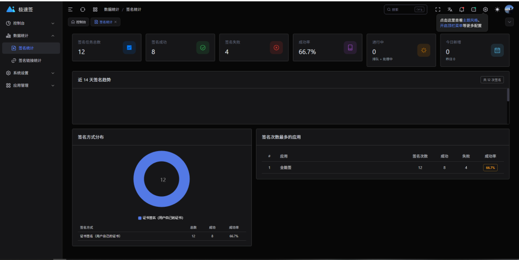Switch to the 控制台 page tab

point(79,22)
